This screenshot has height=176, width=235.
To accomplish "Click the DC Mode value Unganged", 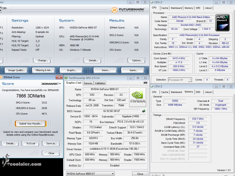I will pos(221,105).
